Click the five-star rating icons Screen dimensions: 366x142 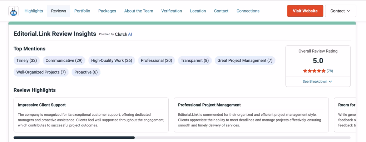click(x=314, y=71)
